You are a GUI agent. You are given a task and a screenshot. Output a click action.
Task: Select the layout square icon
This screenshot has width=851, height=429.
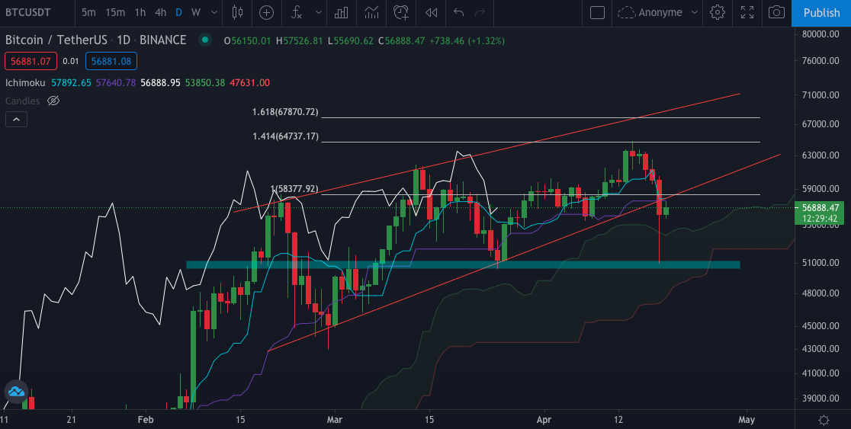click(x=597, y=12)
